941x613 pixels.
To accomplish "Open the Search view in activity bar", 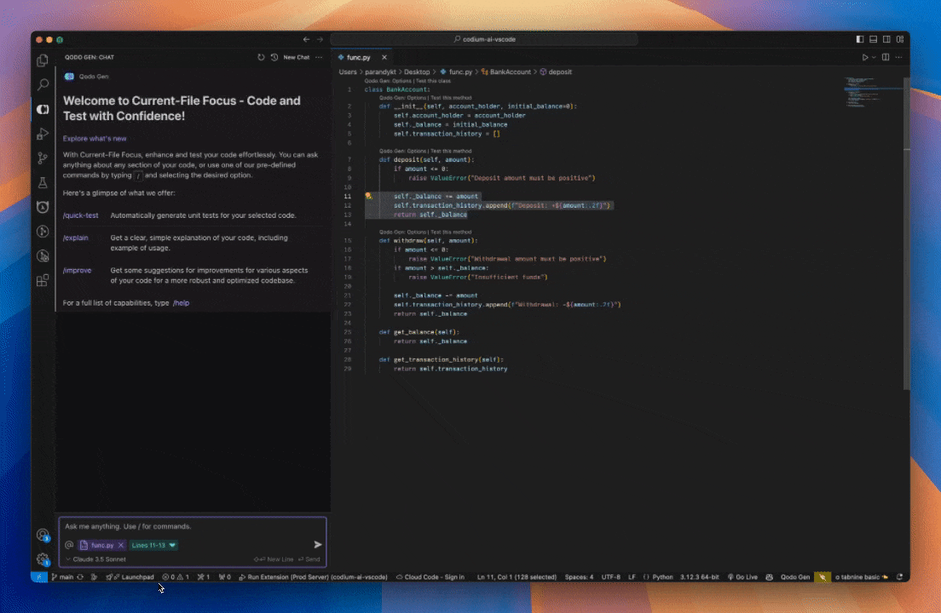I will pos(43,84).
